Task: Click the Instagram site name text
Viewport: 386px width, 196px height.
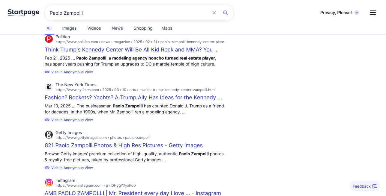Action: (x=65, y=180)
